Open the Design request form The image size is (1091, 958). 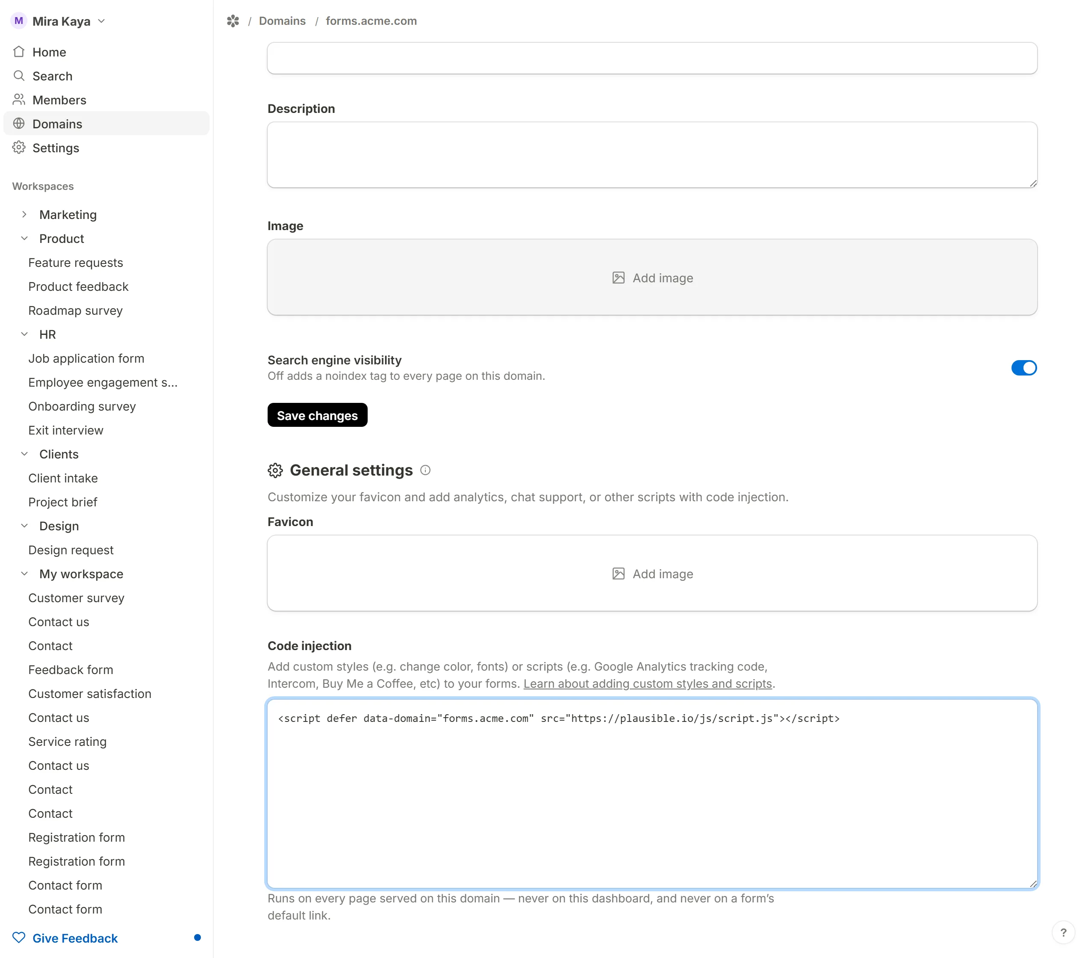71,550
